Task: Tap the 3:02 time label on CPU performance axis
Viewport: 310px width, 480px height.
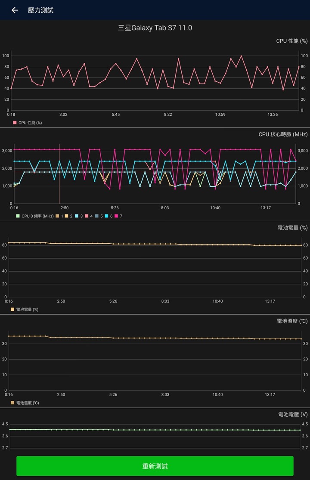Action: (63, 115)
